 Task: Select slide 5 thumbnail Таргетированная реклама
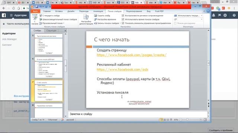49,44
